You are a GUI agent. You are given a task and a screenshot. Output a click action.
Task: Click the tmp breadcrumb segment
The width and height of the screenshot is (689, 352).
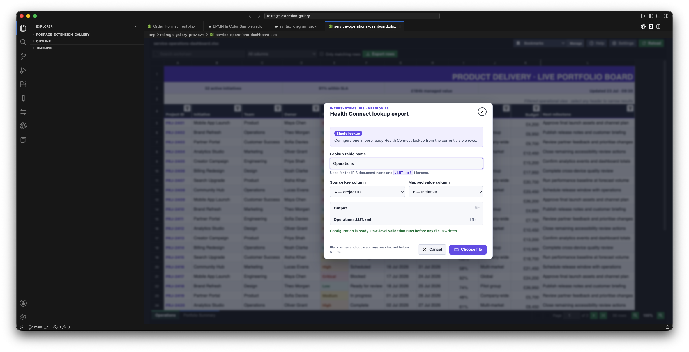(152, 35)
